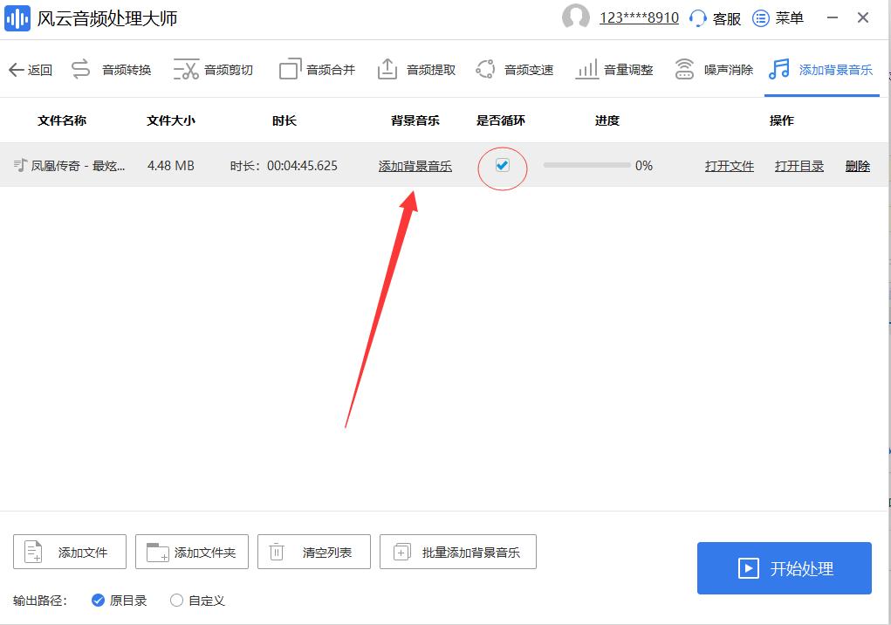Delete the file using 删除

[x=857, y=166]
